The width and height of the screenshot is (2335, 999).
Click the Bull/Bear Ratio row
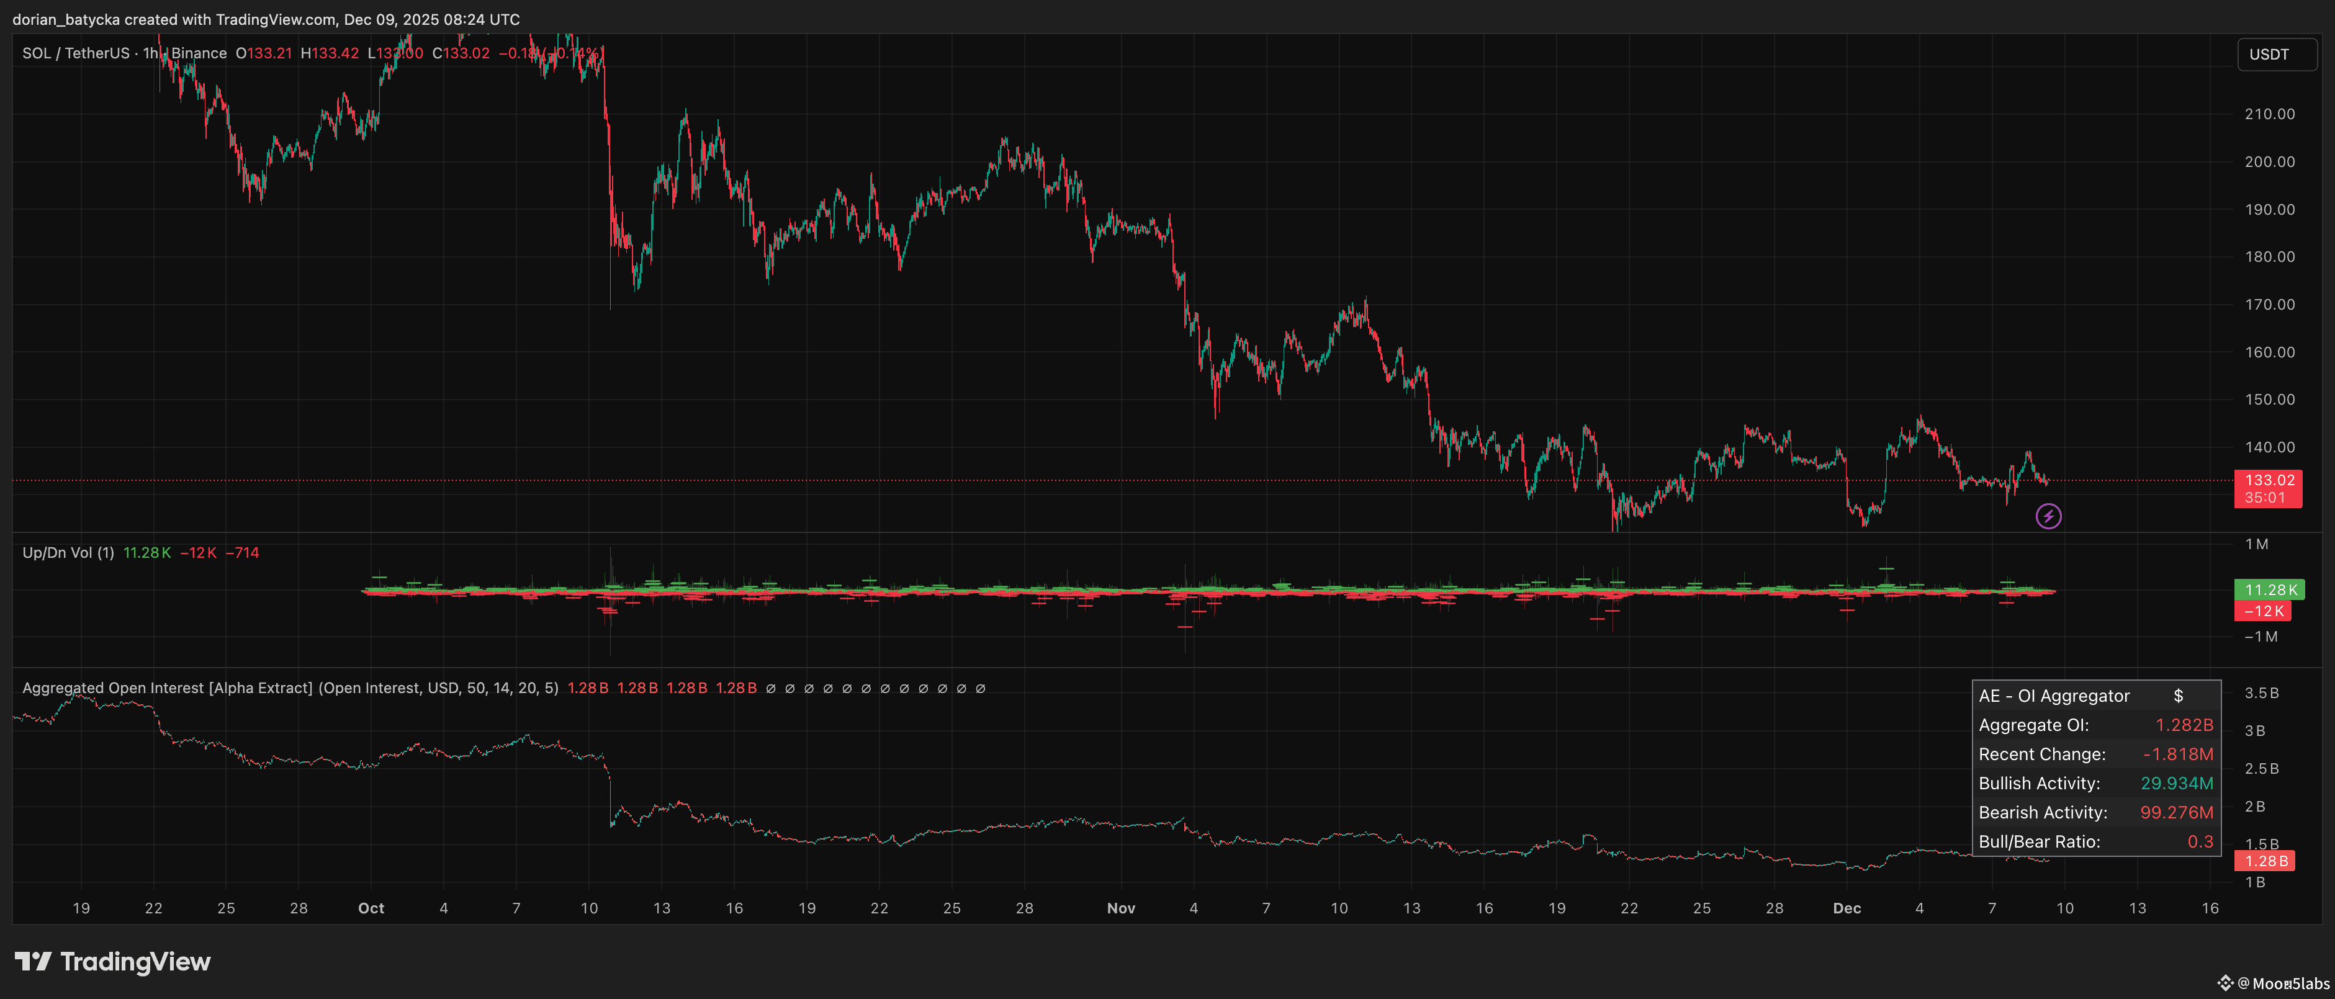click(x=2095, y=841)
